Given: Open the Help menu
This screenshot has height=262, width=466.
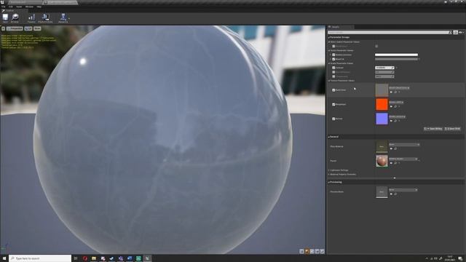Looking at the screenshot, I should point(39,7).
